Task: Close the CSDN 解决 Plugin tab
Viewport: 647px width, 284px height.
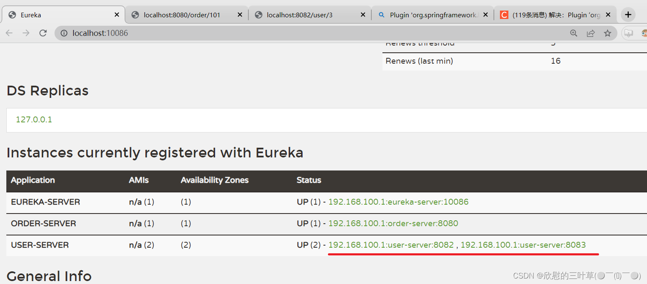Action: [x=608, y=15]
